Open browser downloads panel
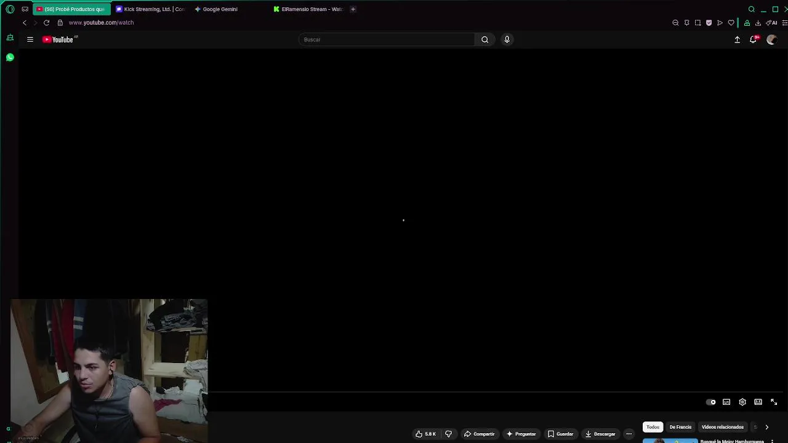 click(758, 23)
